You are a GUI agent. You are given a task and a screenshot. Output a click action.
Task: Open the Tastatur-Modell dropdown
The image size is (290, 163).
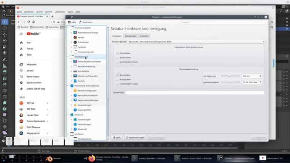point(197,42)
